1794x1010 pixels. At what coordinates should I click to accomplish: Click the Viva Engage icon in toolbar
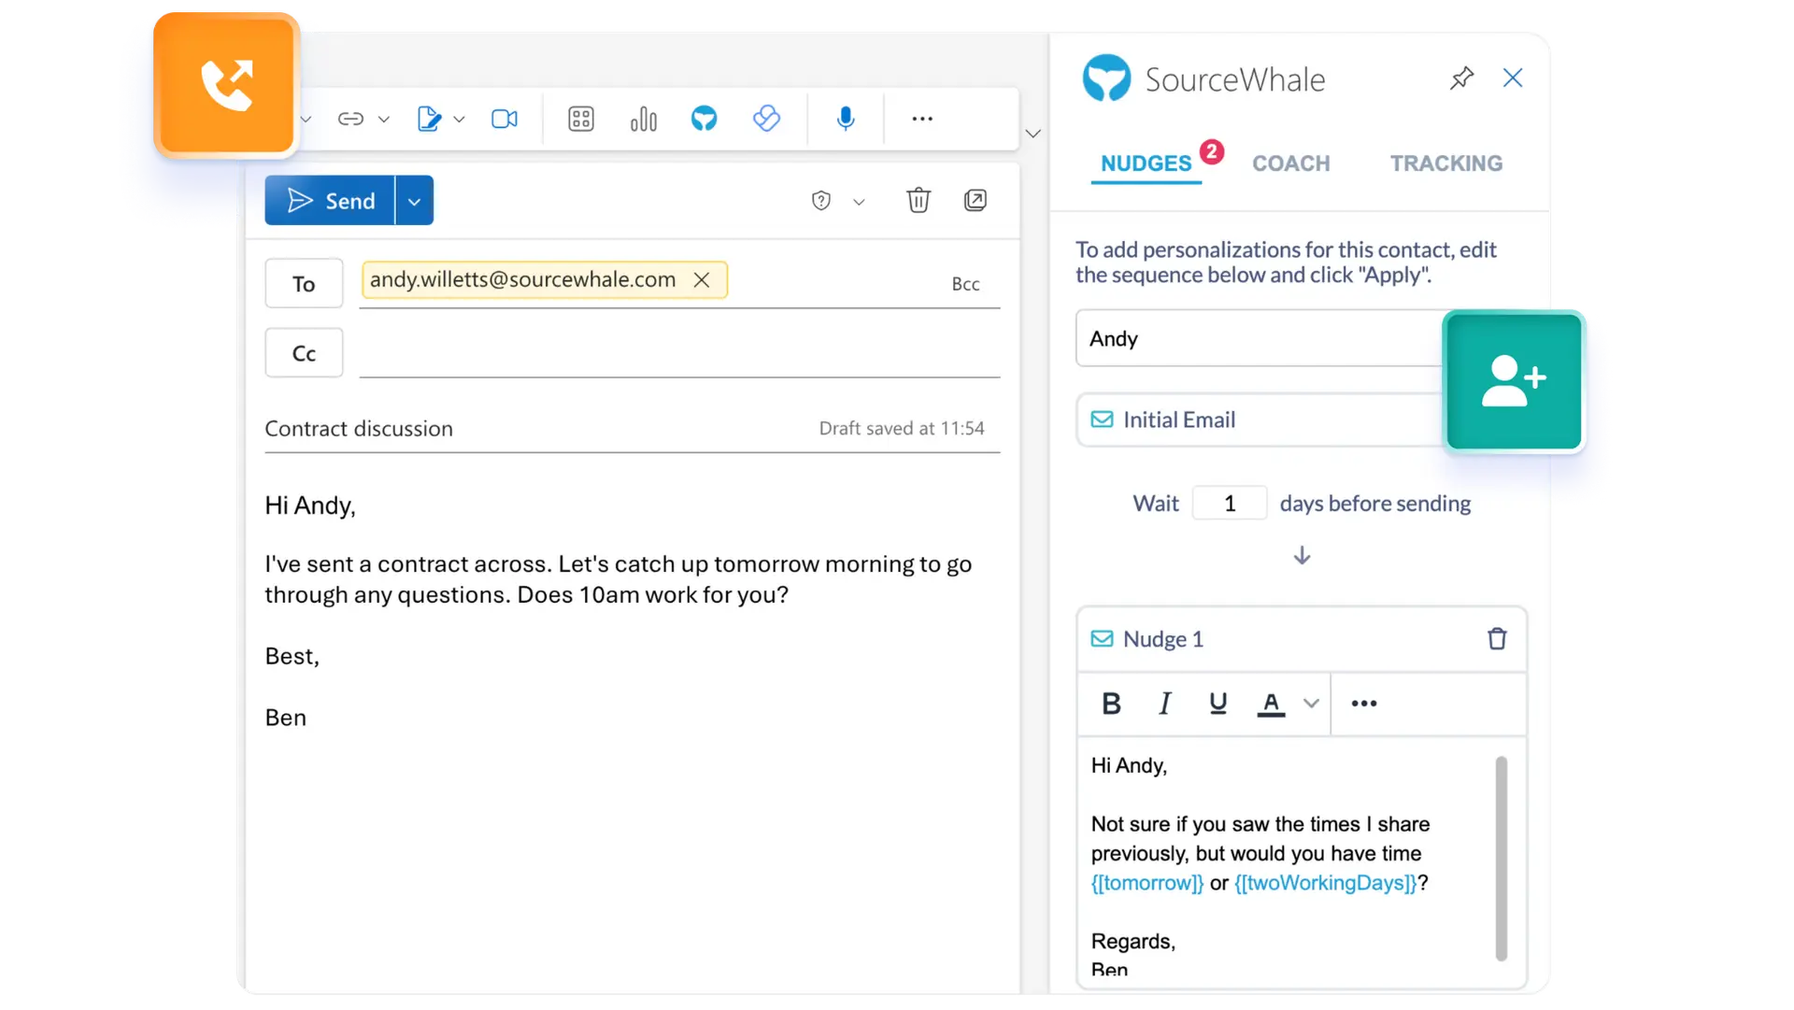click(x=766, y=119)
